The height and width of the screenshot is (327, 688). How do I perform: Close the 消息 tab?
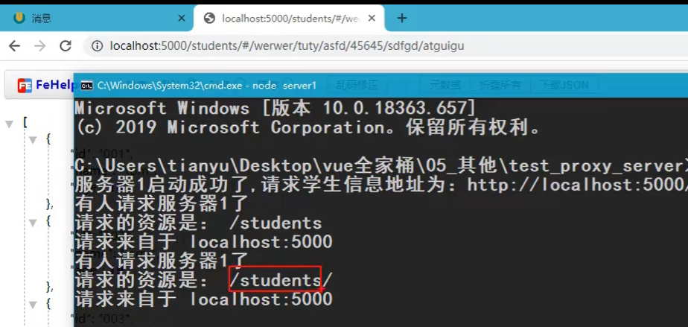(x=181, y=19)
